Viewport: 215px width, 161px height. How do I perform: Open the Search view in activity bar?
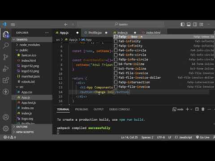pos(6,46)
